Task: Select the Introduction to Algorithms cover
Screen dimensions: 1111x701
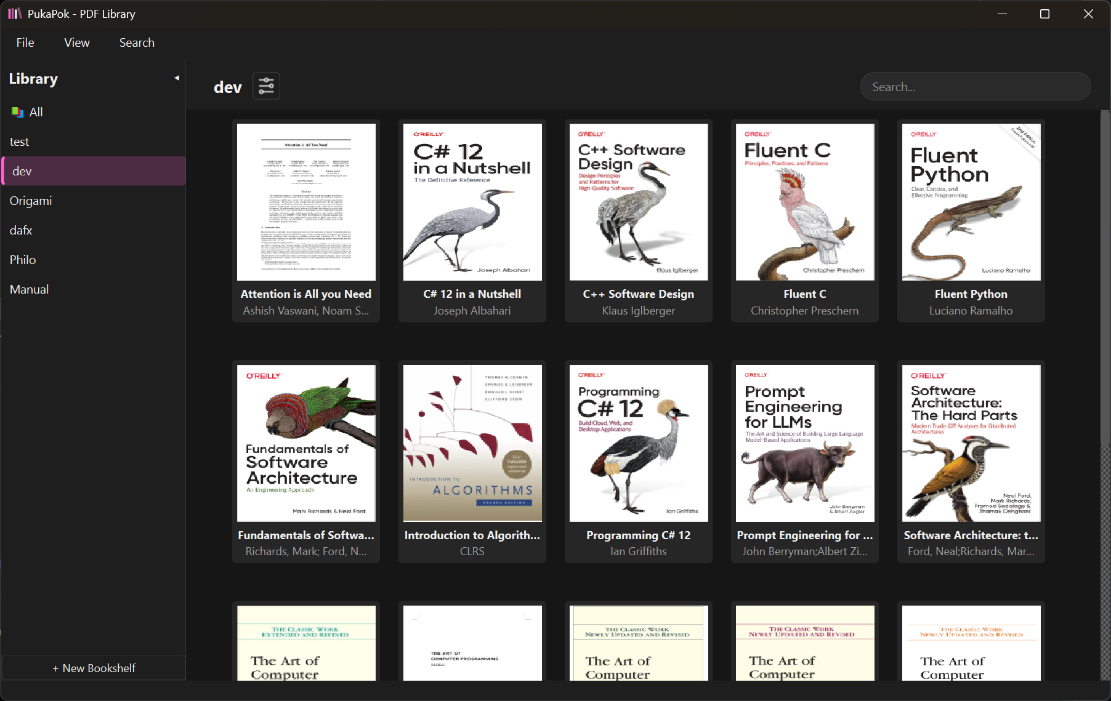Action: (472, 443)
